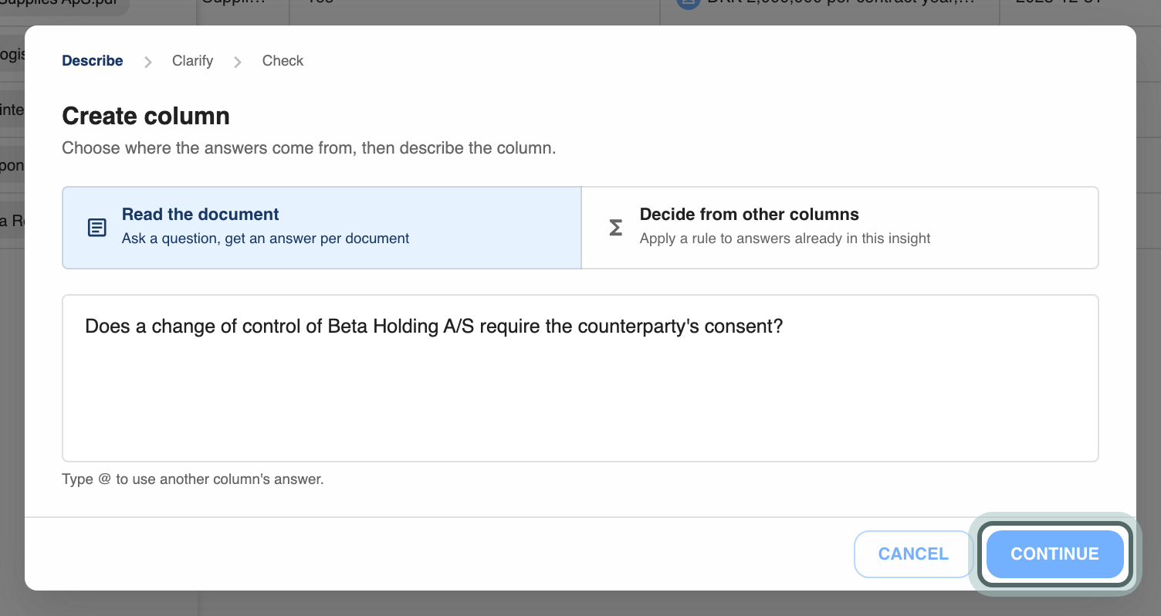1161x616 pixels.
Task: Select the Read the document option
Action: click(x=322, y=228)
